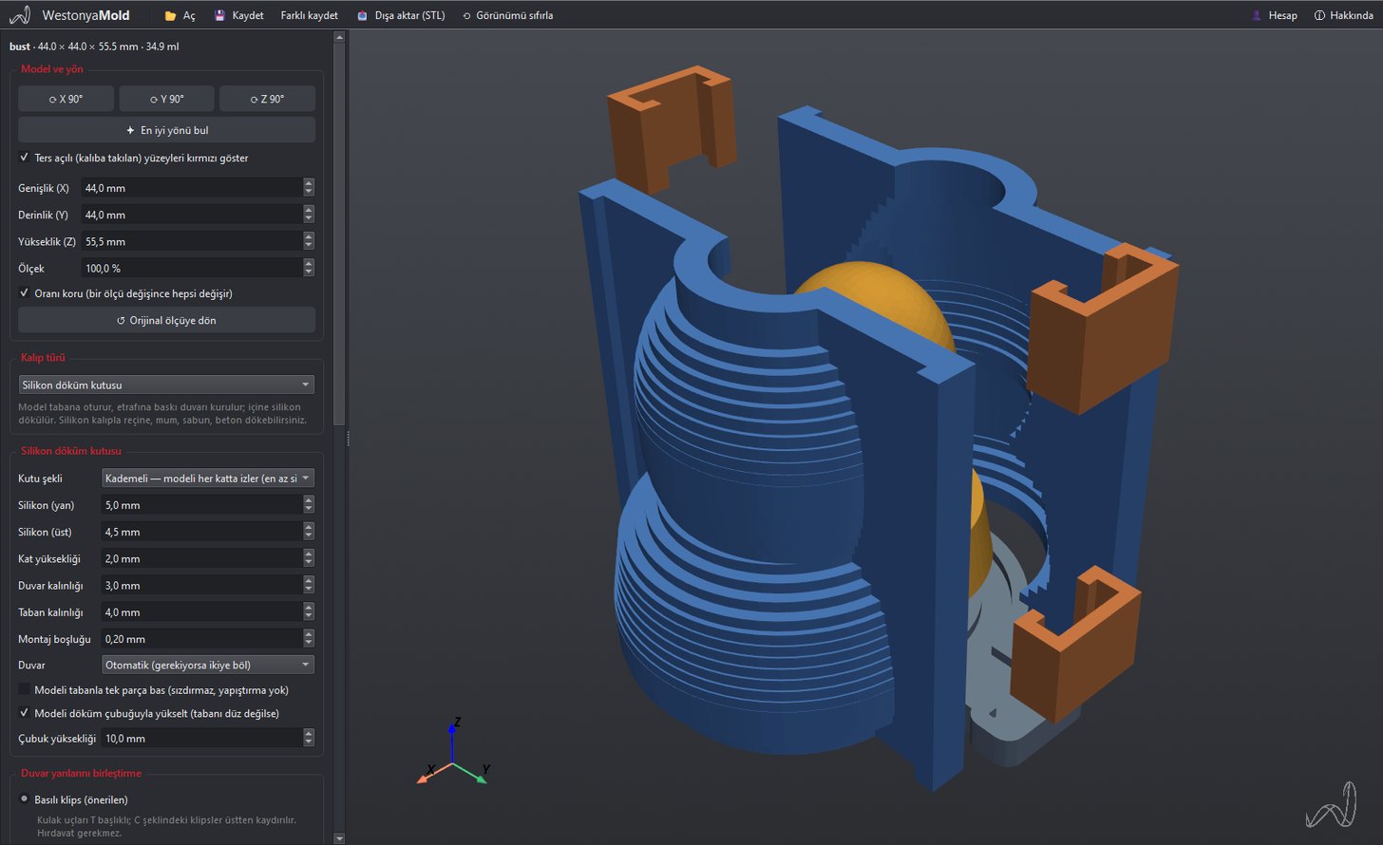The height and width of the screenshot is (845, 1383).
Task: Reset the view with Görünümü sıfırla
Action: click(507, 15)
